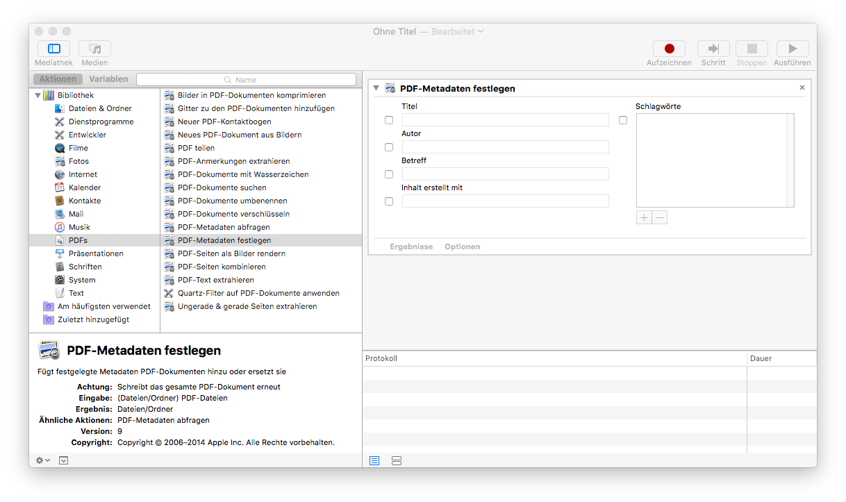This screenshot has width=846, height=502.
Task: Select Dateien & Ordner category icon
Action: pyautogui.click(x=60, y=108)
